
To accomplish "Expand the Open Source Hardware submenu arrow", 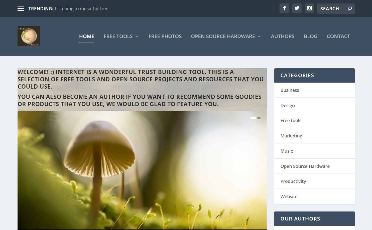I will pyautogui.click(x=259, y=37).
